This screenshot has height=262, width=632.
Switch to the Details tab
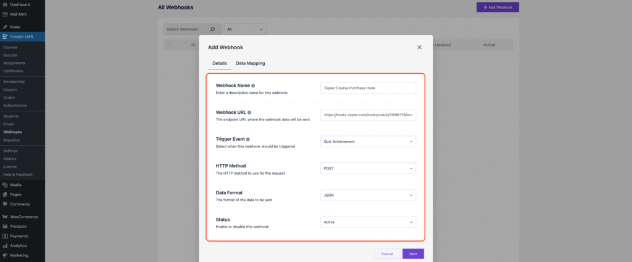click(x=220, y=63)
